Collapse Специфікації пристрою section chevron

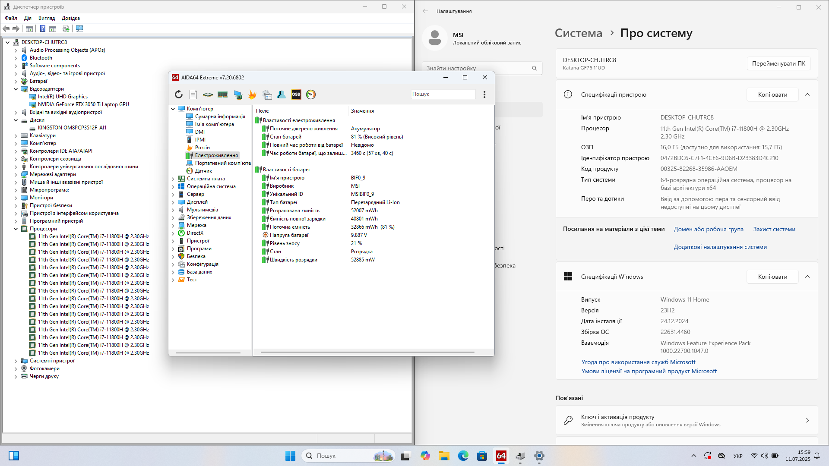[x=807, y=94]
